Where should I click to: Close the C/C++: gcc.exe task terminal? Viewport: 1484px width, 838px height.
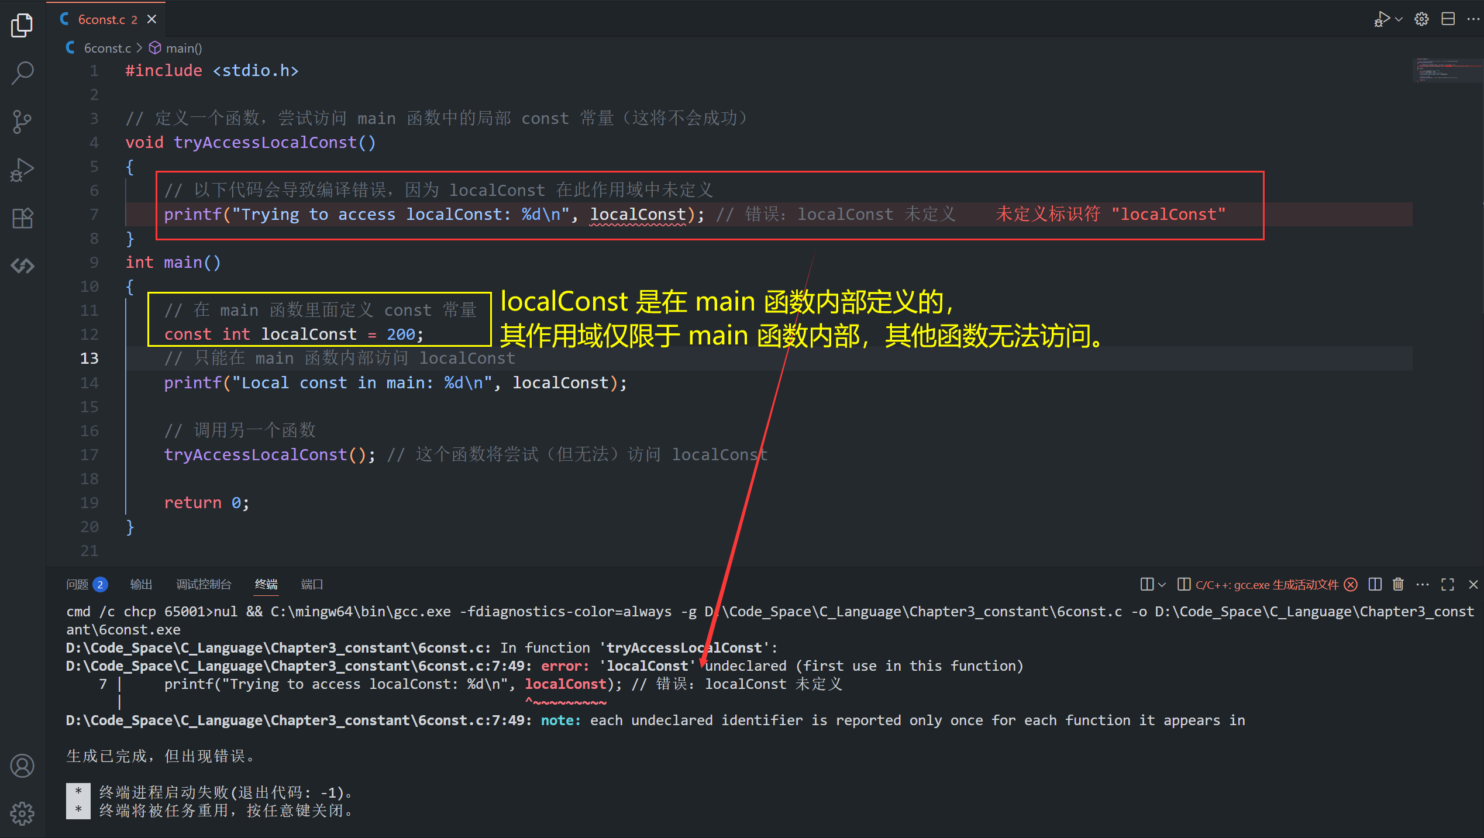pyautogui.click(x=1350, y=584)
